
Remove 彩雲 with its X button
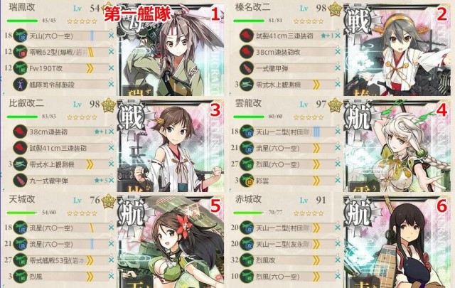coord(338,181)
